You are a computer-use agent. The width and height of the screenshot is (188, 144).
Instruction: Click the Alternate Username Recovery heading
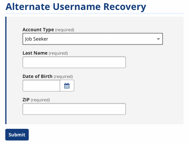pyautogui.click(x=76, y=7)
